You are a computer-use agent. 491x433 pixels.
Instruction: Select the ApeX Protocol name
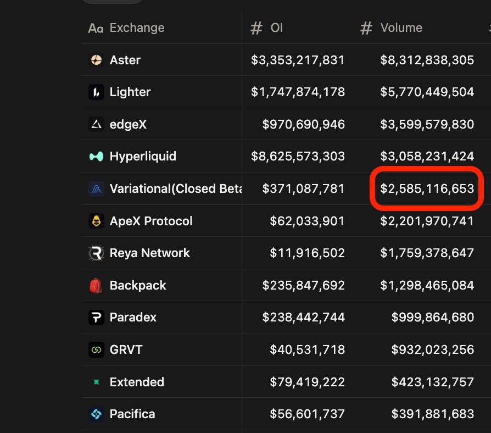tap(151, 221)
